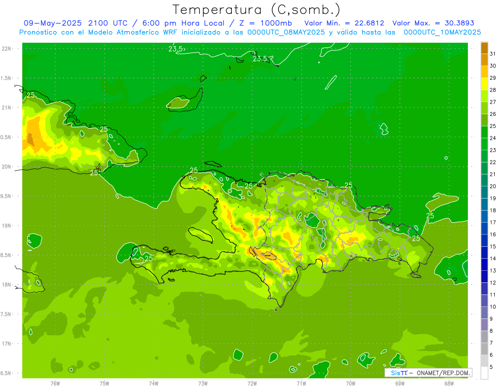This screenshot has width=504, height=389.
Task: Select the 'Z = 1000mb' level text
Action: pos(267,23)
